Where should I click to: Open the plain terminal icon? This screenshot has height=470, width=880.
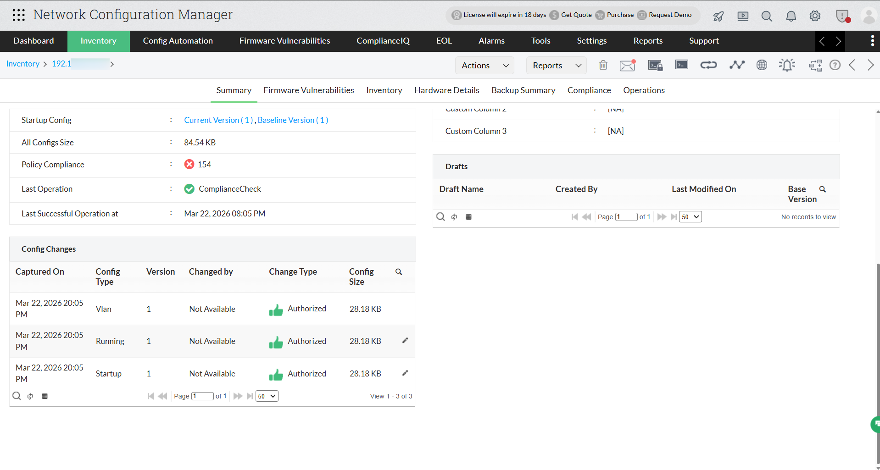point(682,65)
